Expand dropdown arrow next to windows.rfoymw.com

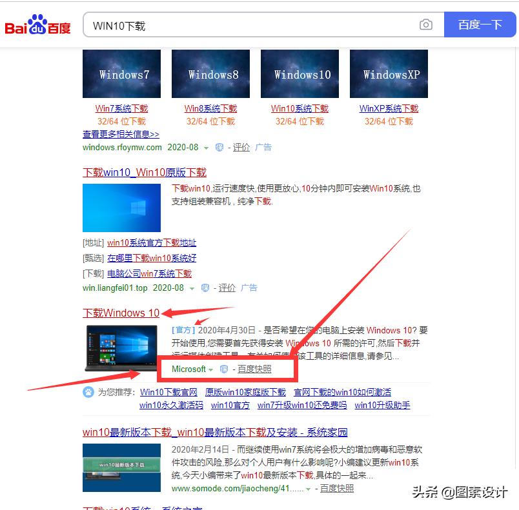[x=206, y=148]
